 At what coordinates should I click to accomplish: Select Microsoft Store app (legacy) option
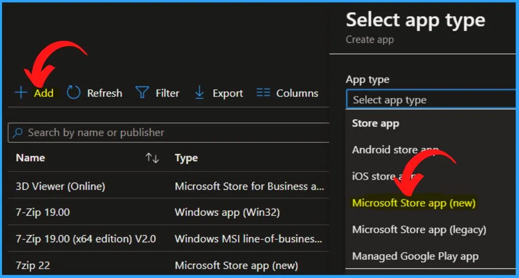coord(419,230)
